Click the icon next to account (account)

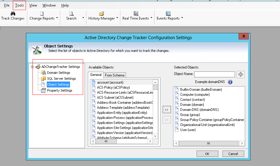point(94,82)
